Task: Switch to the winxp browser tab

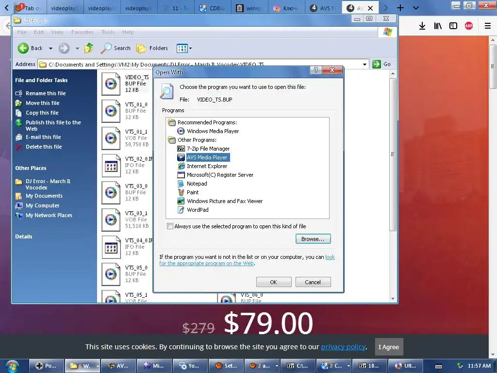Action: tap(249, 8)
